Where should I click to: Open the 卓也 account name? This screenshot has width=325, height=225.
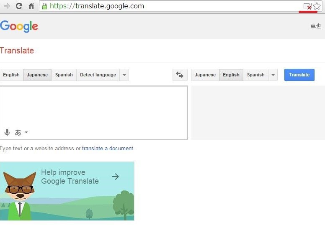point(316,26)
